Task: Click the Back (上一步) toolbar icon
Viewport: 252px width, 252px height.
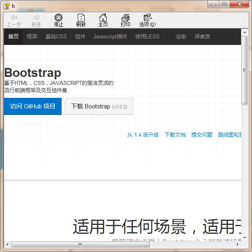Action: [14, 21]
